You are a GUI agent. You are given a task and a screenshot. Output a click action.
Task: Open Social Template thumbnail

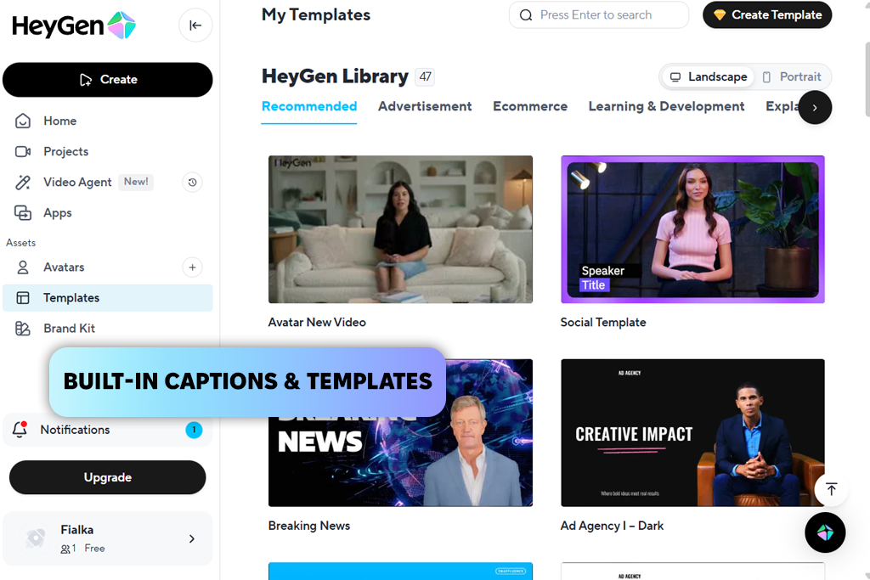[x=692, y=229]
